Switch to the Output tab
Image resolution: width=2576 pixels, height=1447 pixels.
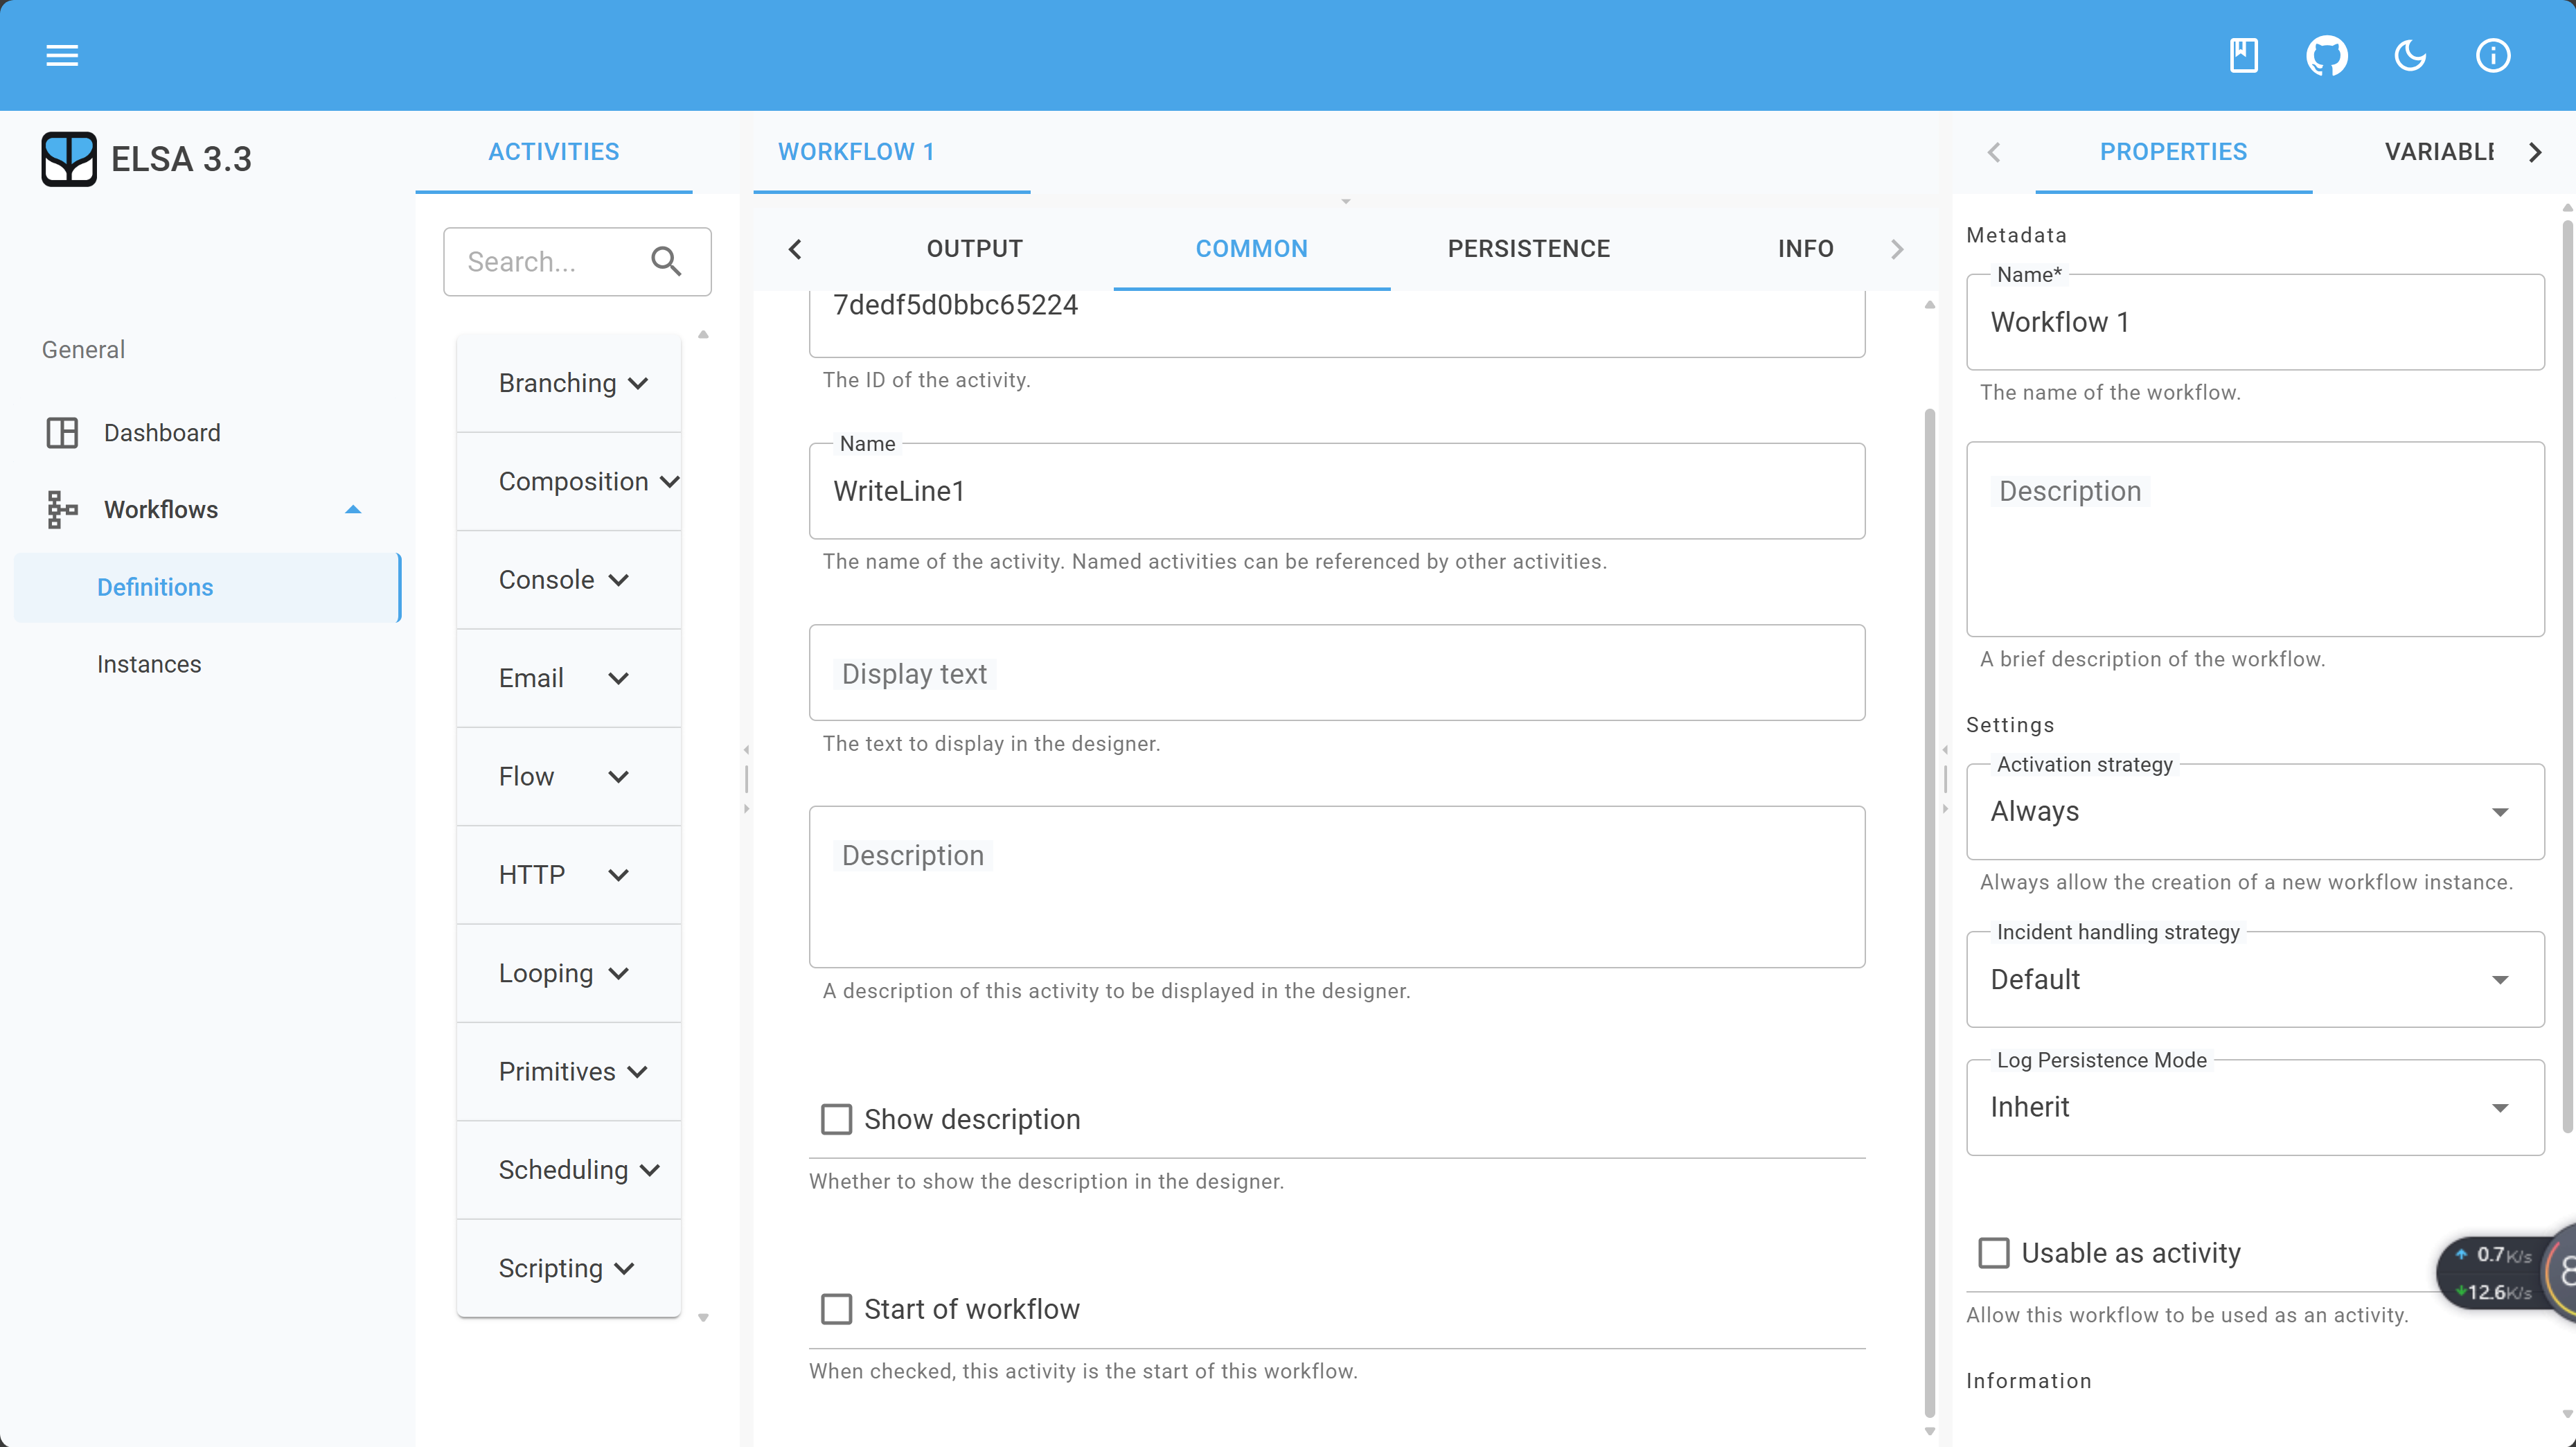(975, 249)
